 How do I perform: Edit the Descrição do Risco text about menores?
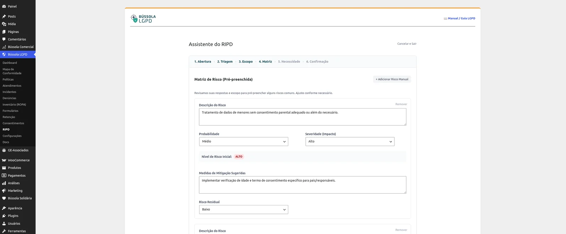click(x=302, y=117)
